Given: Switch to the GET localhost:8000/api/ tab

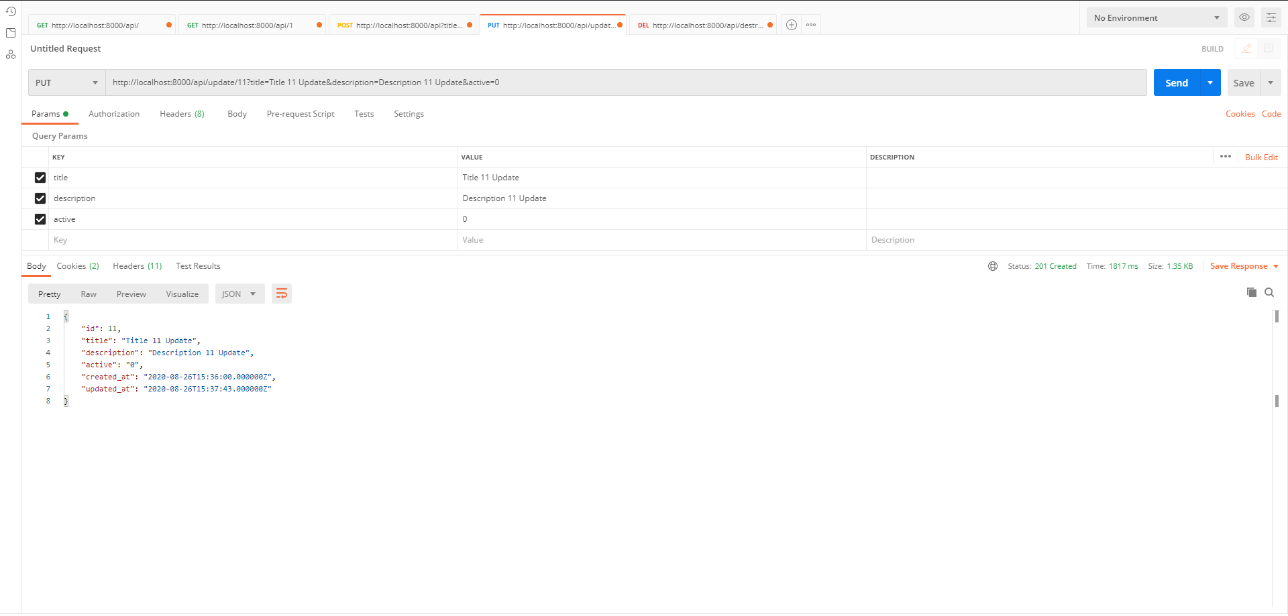Looking at the screenshot, I should [x=103, y=25].
